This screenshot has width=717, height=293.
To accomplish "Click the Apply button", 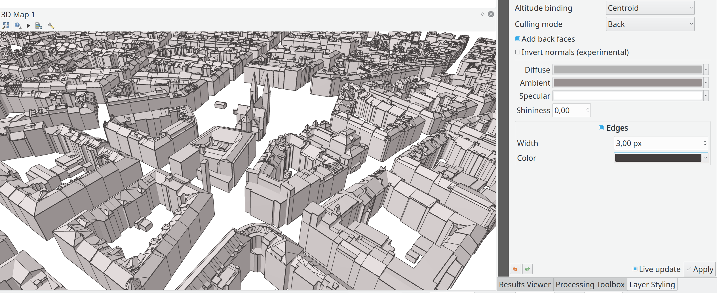I will coord(700,269).
